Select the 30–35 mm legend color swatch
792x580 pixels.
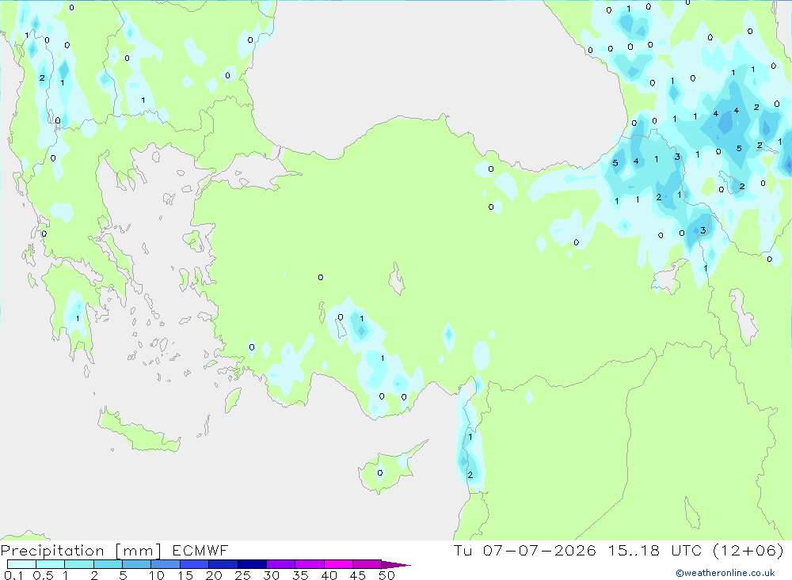click(x=281, y=564)
